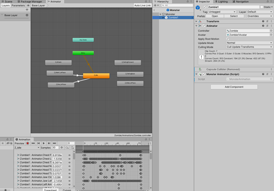Switch to the Parameters tab
274x191 pixels.
coord(18,5)
